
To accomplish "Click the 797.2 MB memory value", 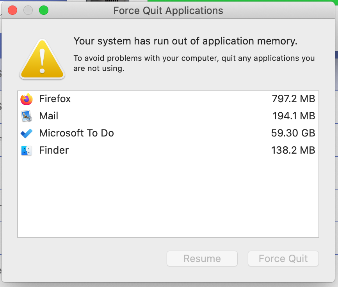I will pos(293,99).
